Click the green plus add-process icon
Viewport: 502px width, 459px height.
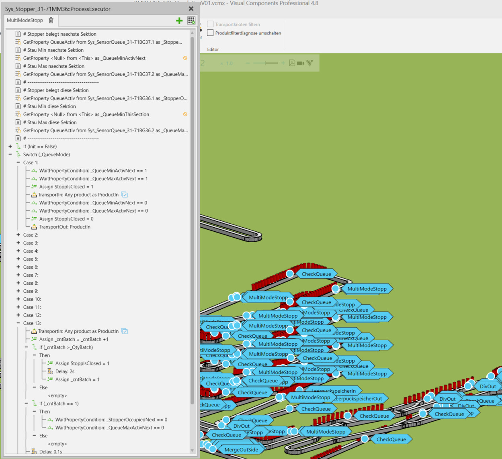179,20
